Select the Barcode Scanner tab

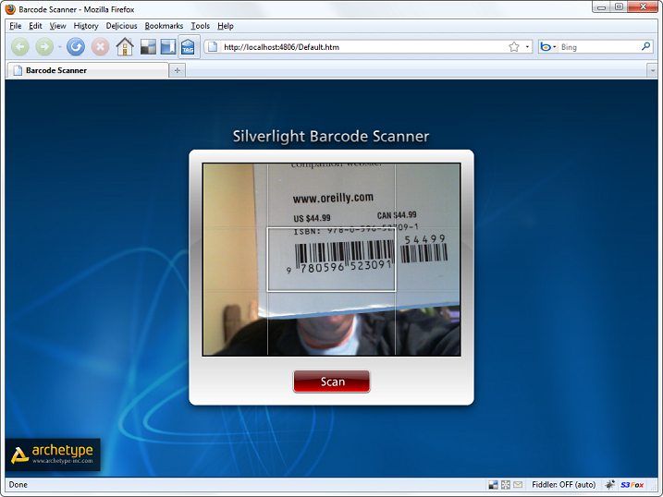point(87,70)
